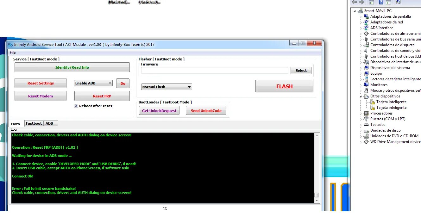Click the Controladoras de bus serie USB icon
The height and width of the screenshot is (217, 421).
tap(366, 39)
